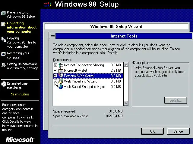Click OK to confirm Internet Tools selection

click(x=152, y=131)
